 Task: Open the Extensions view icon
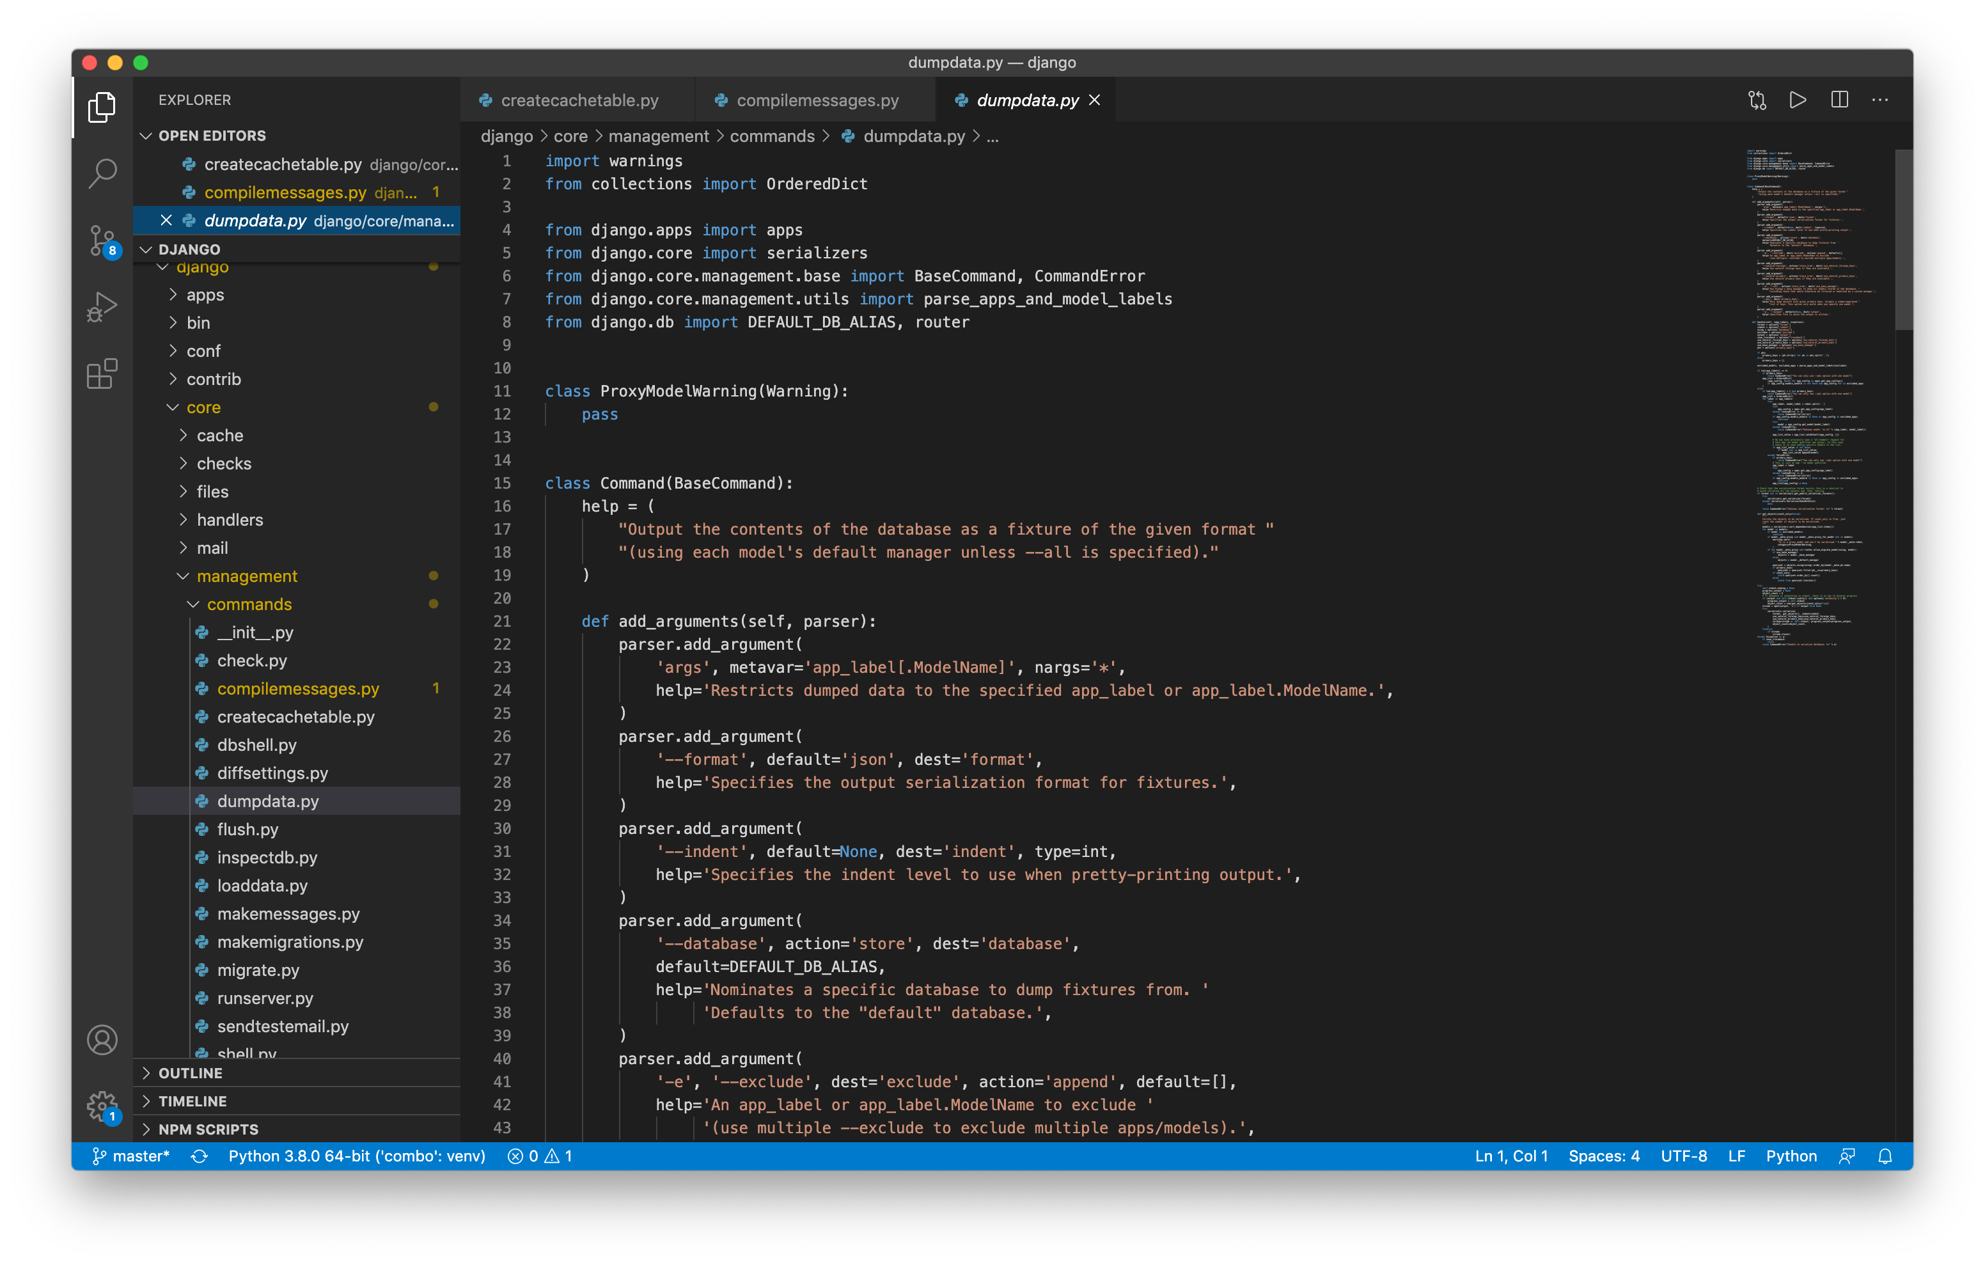(102, 374)
